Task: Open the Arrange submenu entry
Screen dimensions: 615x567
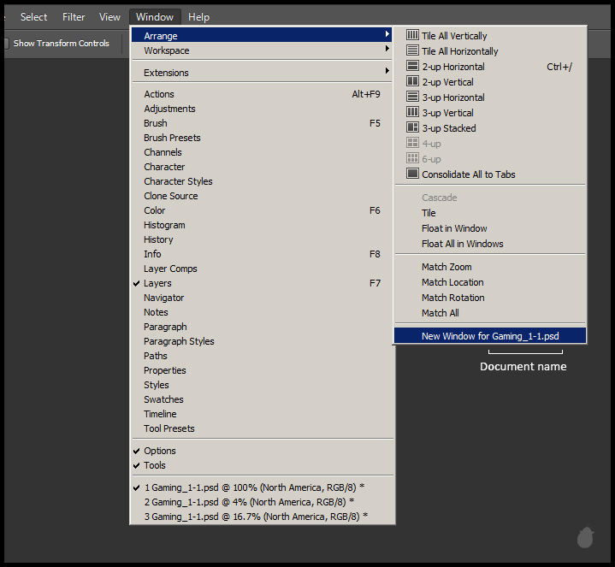Action: point(161,36)
